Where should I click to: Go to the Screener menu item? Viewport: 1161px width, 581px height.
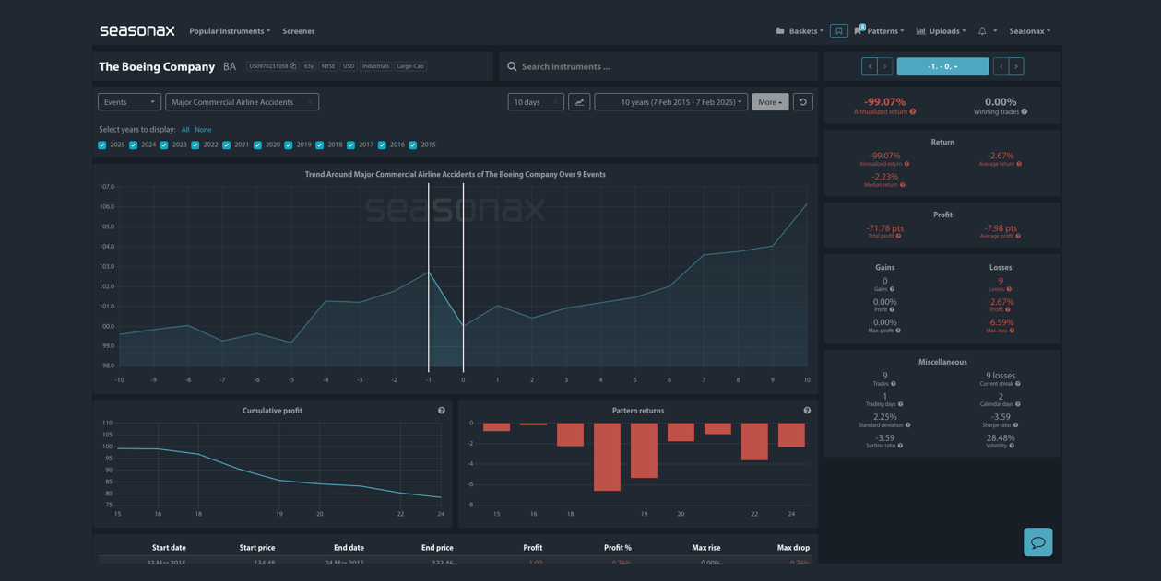point(298,31)
